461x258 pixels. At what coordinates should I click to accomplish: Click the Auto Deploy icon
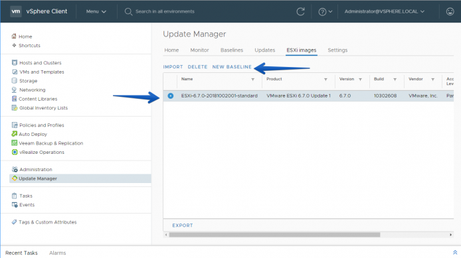click(x=14, y=134)
